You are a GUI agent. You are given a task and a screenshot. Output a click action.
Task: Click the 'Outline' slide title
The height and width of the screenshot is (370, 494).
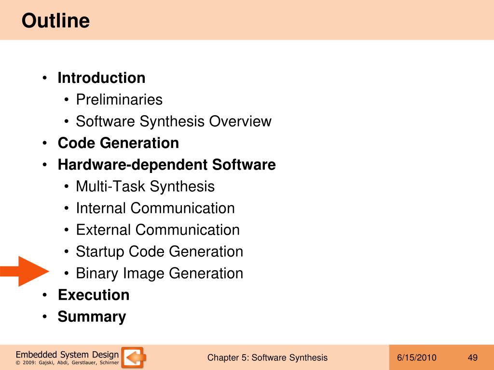(x=55, y=20)
